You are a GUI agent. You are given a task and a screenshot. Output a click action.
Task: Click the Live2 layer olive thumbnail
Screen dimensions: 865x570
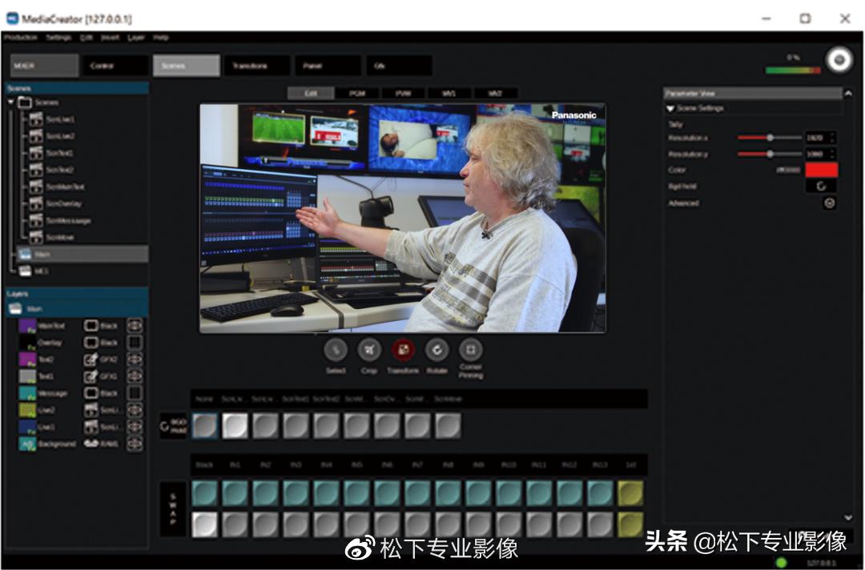27,410
